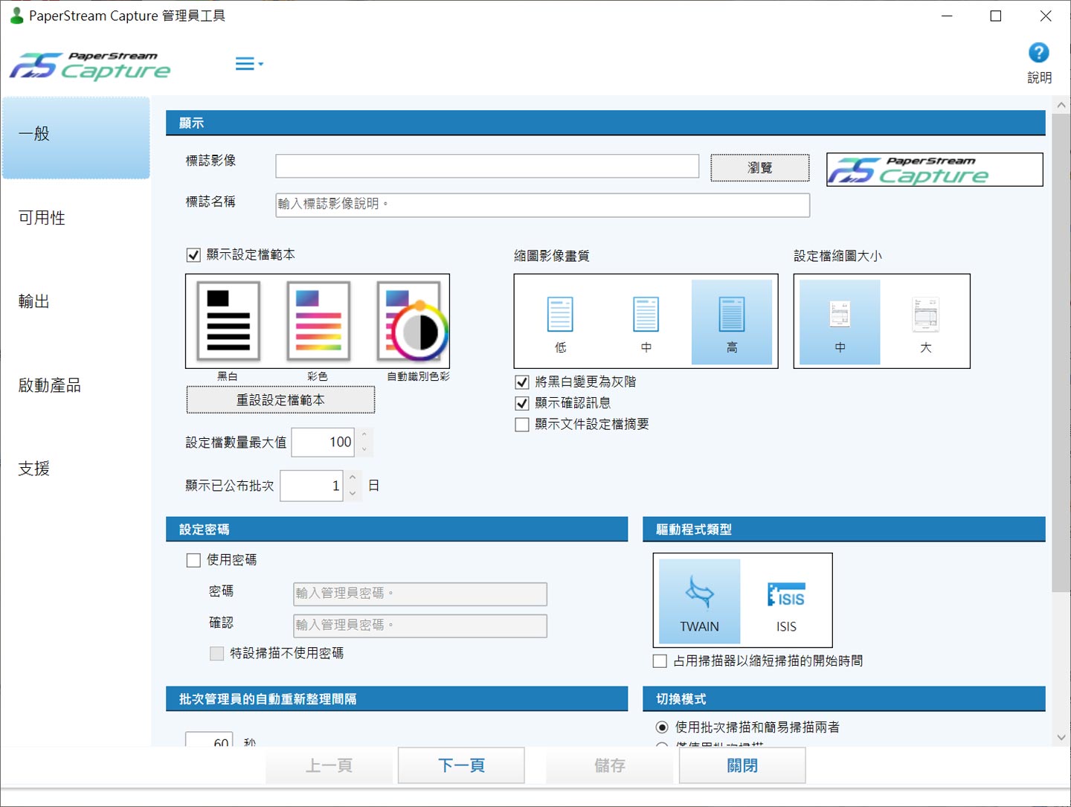The image size is (1071, 807).
Task: Click the logo image preview thumbnail
Action: click(934, 170)
